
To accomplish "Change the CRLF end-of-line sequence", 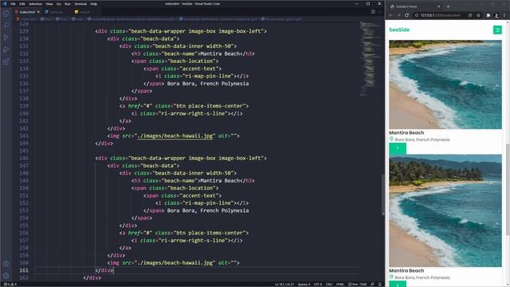I will [329, 285].
